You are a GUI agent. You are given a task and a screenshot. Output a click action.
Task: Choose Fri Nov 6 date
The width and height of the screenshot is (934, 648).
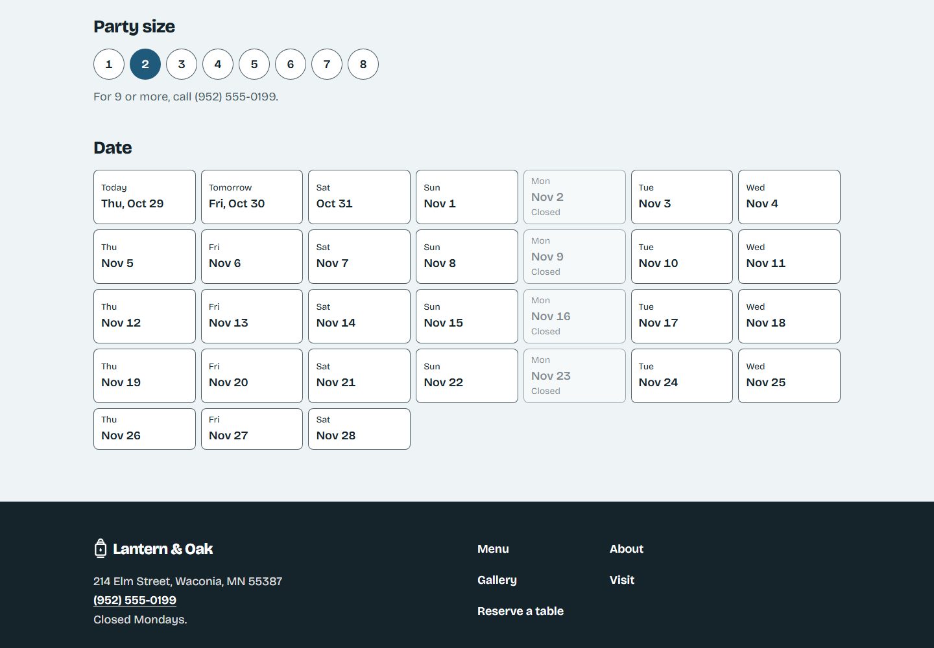252,257
